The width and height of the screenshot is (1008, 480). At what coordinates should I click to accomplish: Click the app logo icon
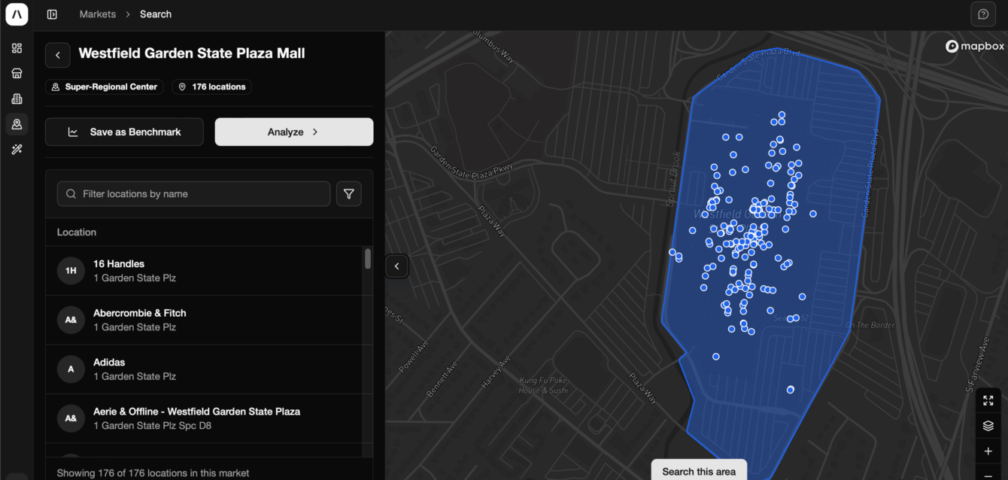point(17,14)
